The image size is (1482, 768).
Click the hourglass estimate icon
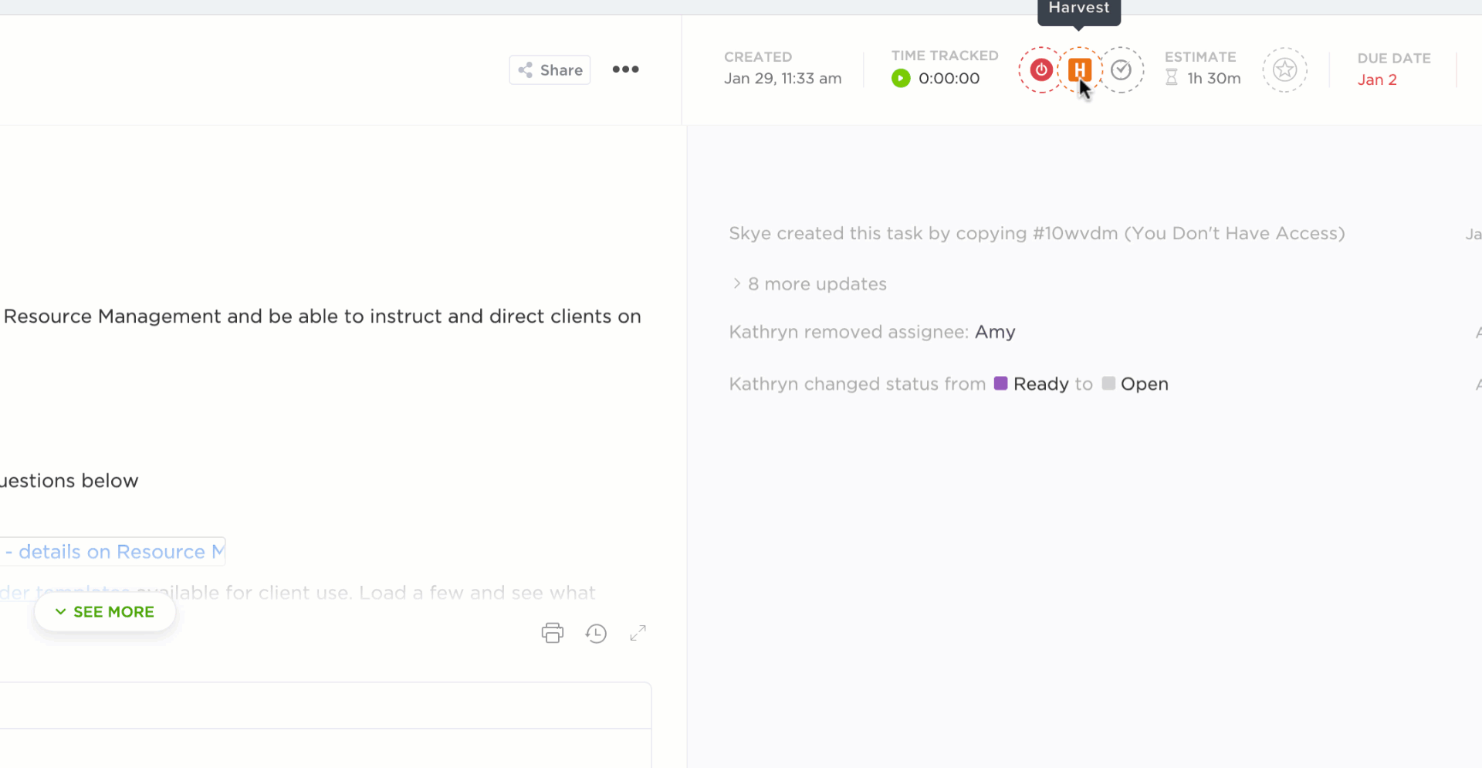coord(1172,78)
